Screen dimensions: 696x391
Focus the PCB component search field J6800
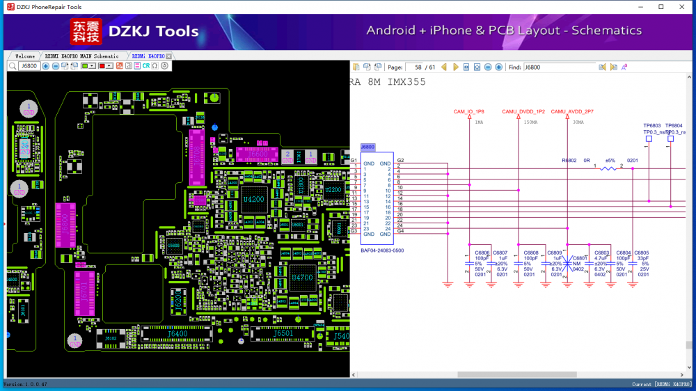pyautogui.click(x=29, y=66)
